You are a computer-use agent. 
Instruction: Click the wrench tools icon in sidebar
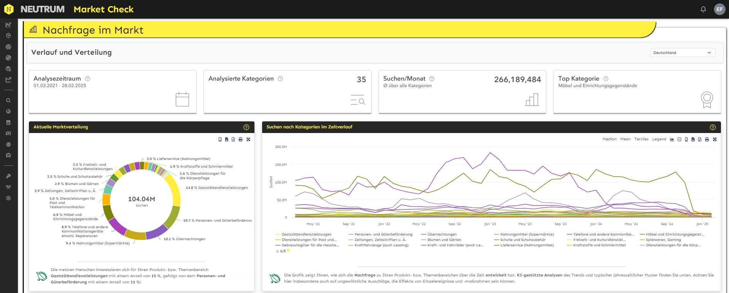pyautogui.click(x=8, y=176)
